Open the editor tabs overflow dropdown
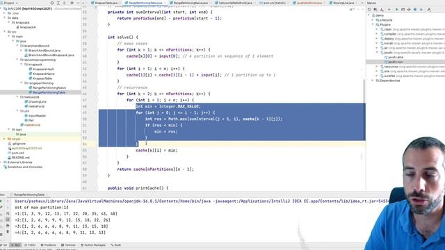 point(362,3)
